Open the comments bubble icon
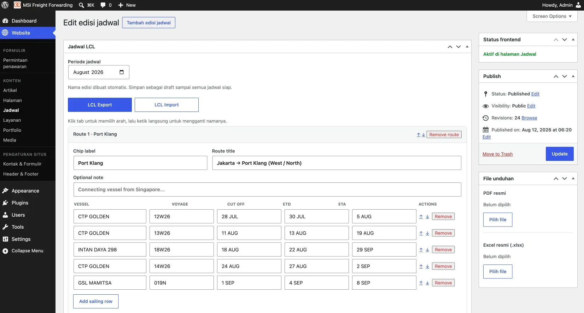The height and width of the screenshot is (313, 584). [x=103, y=5]
